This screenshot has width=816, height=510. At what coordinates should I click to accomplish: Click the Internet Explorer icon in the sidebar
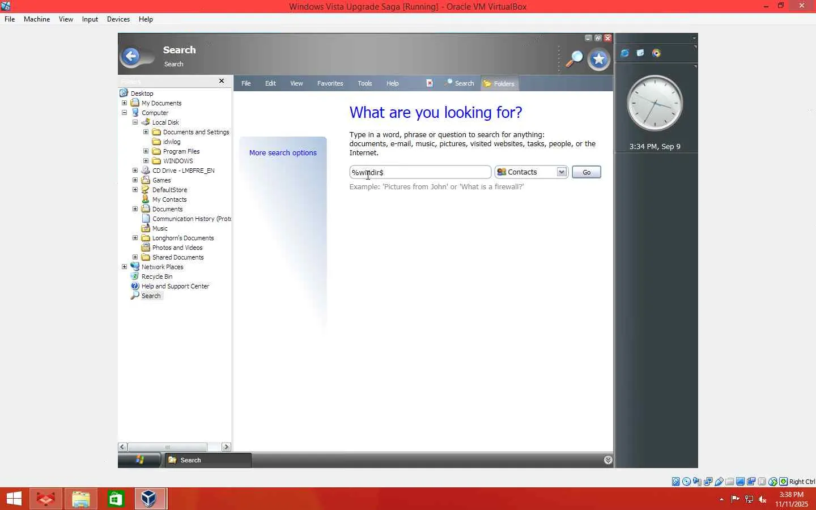coord(624,53)
